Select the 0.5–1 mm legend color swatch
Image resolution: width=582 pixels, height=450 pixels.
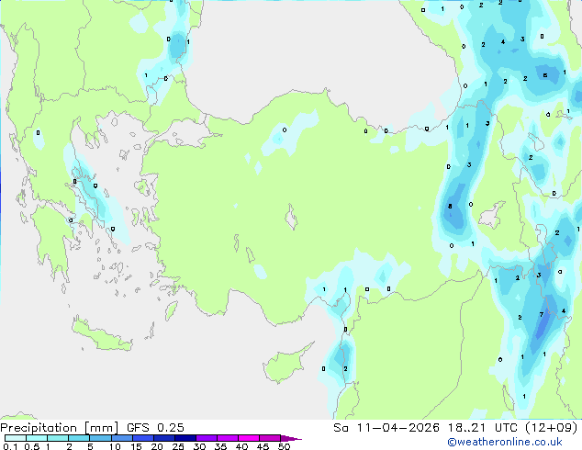pyautogui.click(x=37, y=438)
